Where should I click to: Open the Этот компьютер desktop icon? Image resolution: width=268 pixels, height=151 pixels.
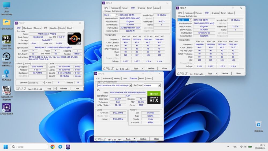[x=6, y=8]
